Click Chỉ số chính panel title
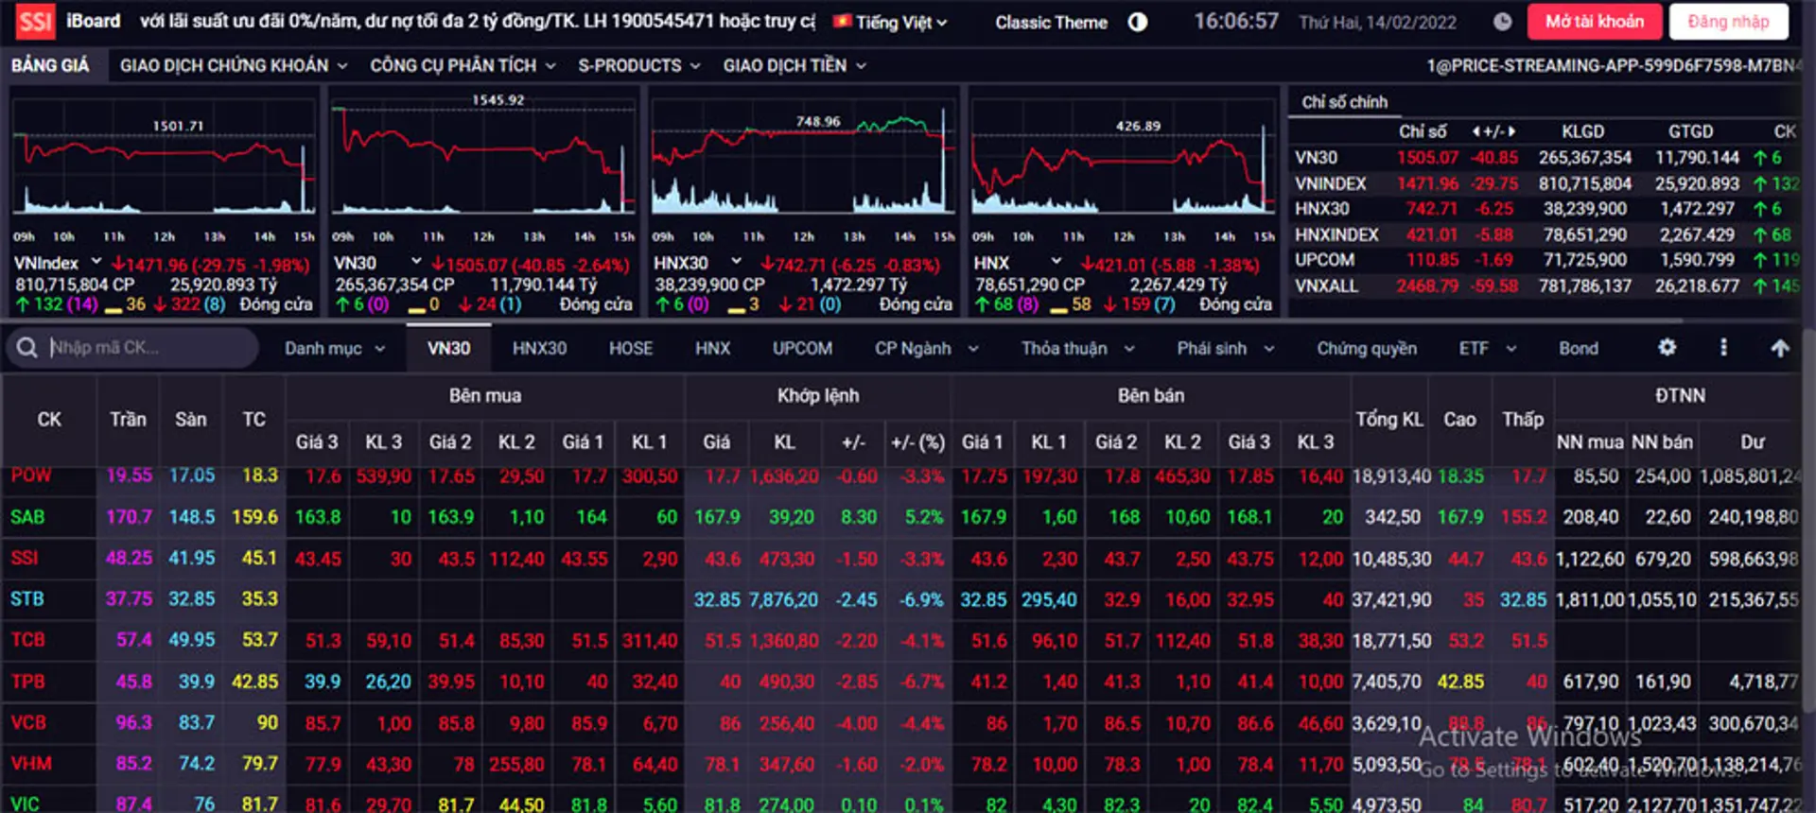This screenshot has height=813, width=1816. coord(1344,102)
